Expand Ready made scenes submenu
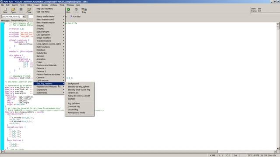This screenshot has height=157, width=280. [x=49, y=17]
